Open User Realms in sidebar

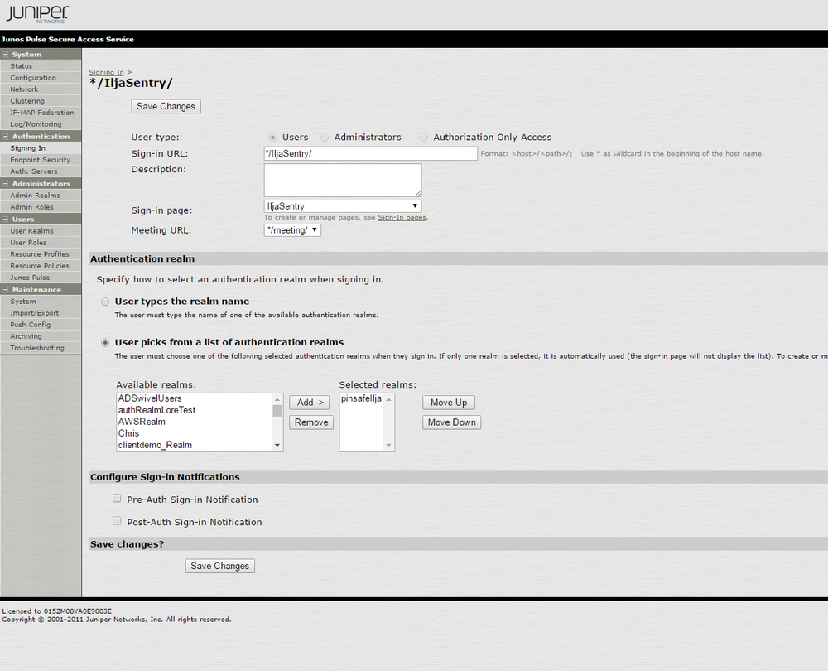[x=31, y=231]
